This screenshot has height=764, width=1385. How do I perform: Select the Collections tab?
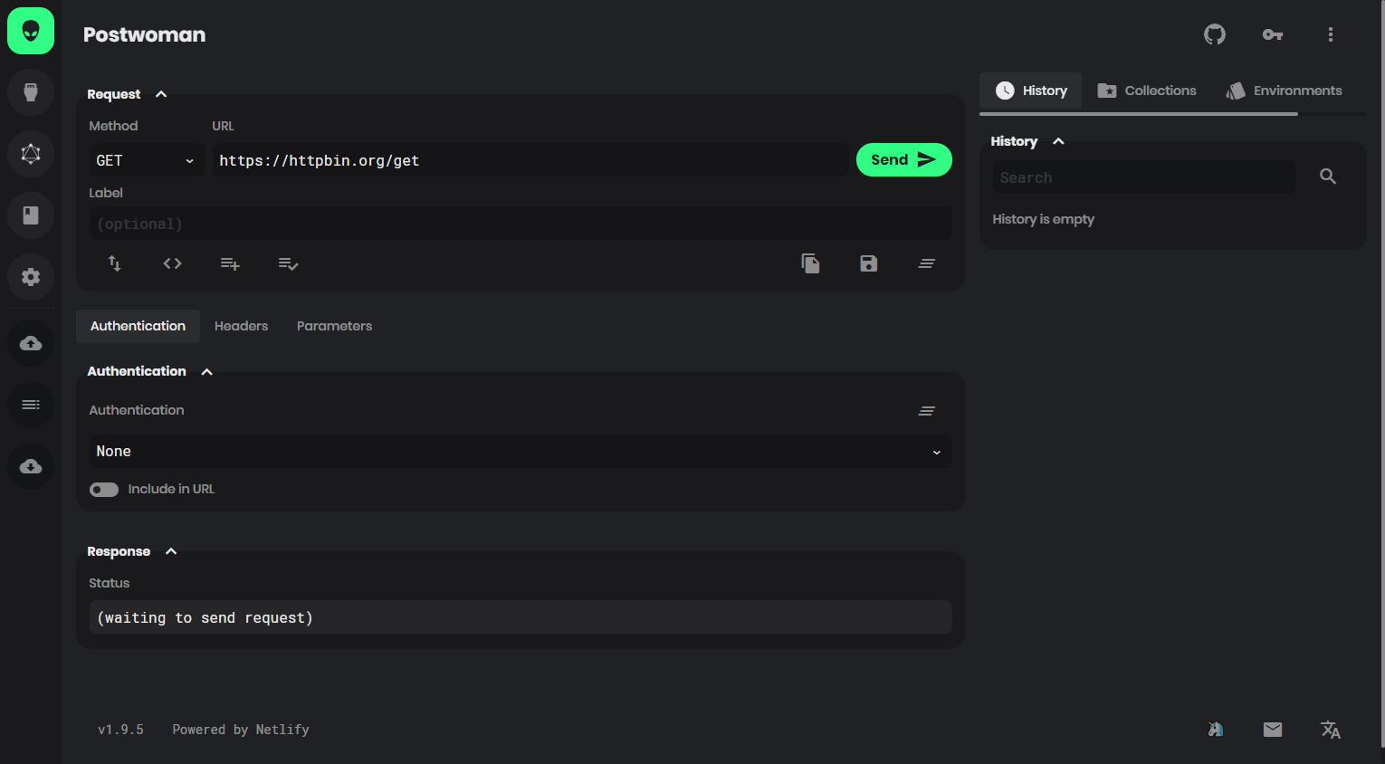(1147, 91)
